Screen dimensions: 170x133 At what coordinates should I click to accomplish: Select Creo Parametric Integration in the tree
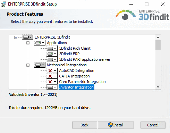(x=82, y=82)
